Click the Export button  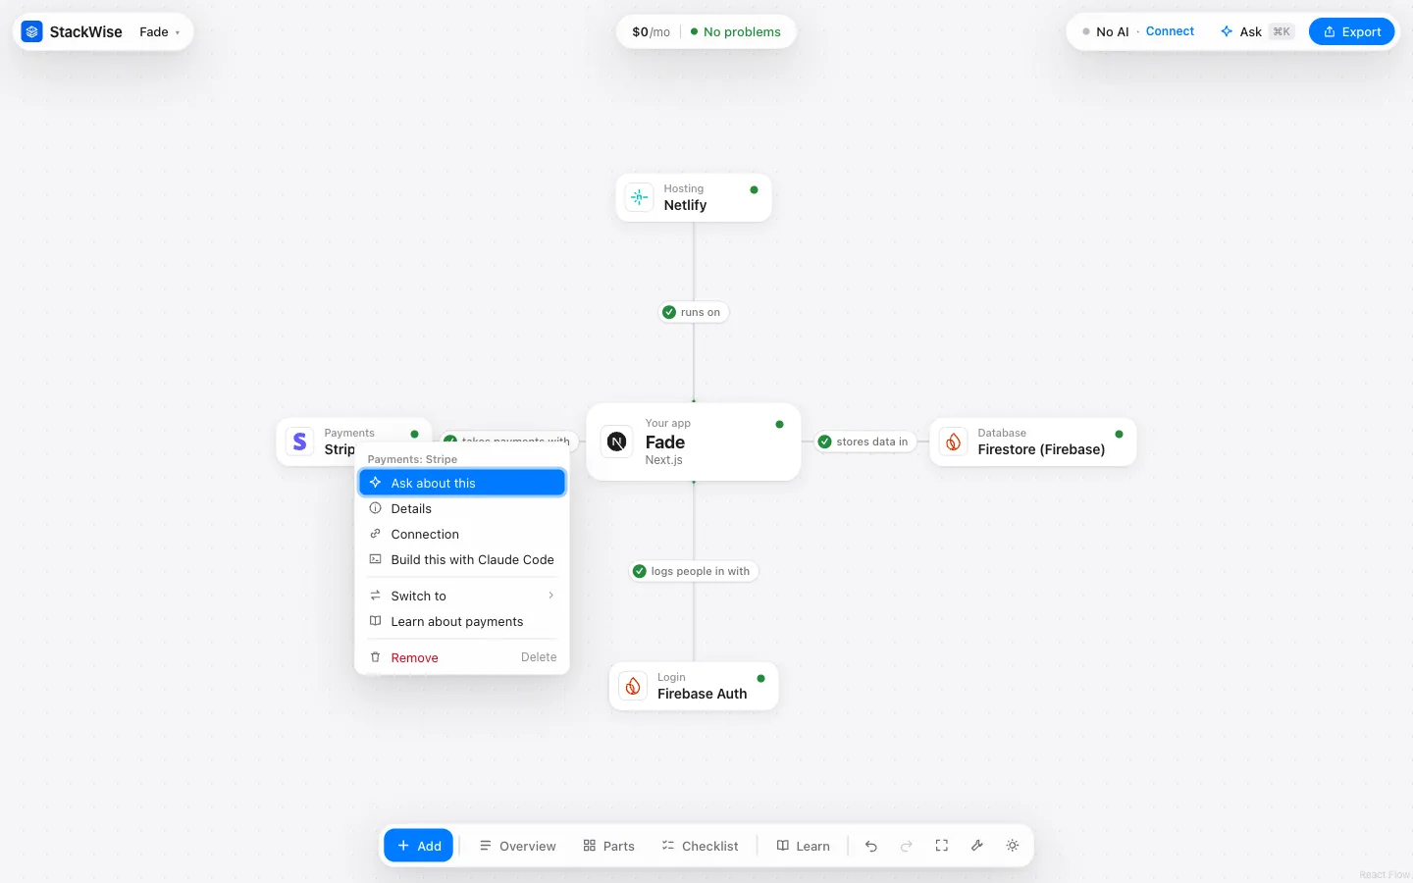click(x=1351, y=31)
